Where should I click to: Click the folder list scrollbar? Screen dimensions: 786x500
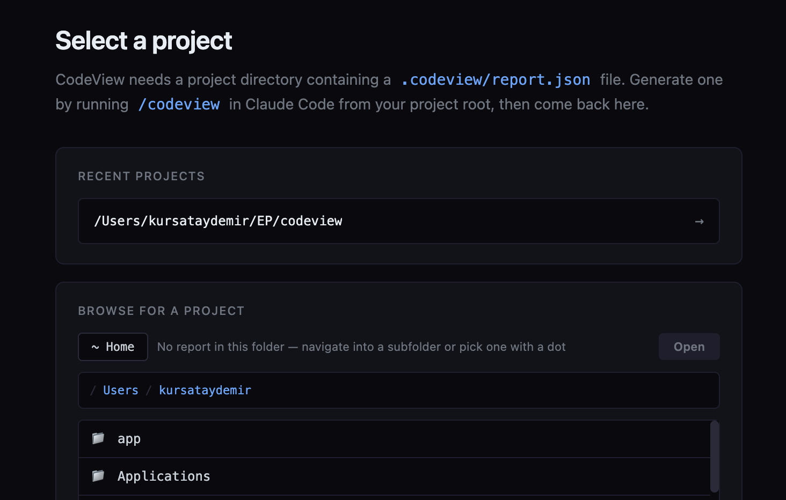click(715, 457)
